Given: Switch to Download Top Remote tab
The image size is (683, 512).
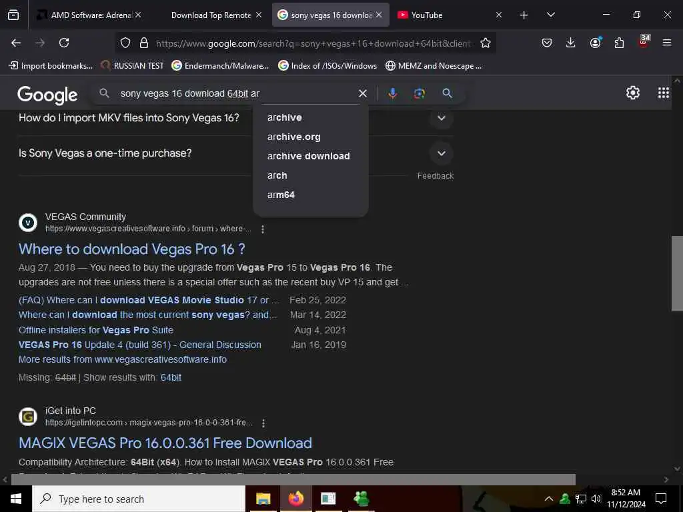Looking at the screenshot, I should (211, 15).
